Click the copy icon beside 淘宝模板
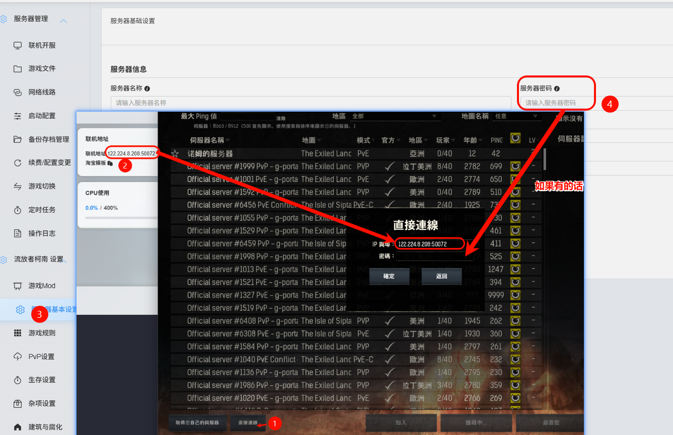673x435 pixels. point(110,163)
